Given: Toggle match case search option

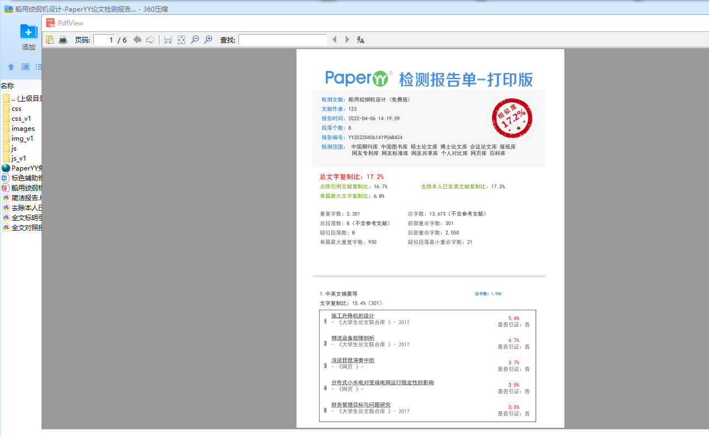Looking at the screenshot, I should click(x=361, y=40).
